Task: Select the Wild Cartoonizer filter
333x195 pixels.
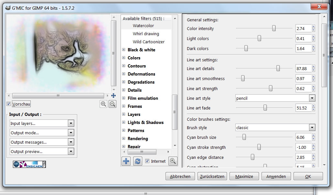Action: pos(148,42)
